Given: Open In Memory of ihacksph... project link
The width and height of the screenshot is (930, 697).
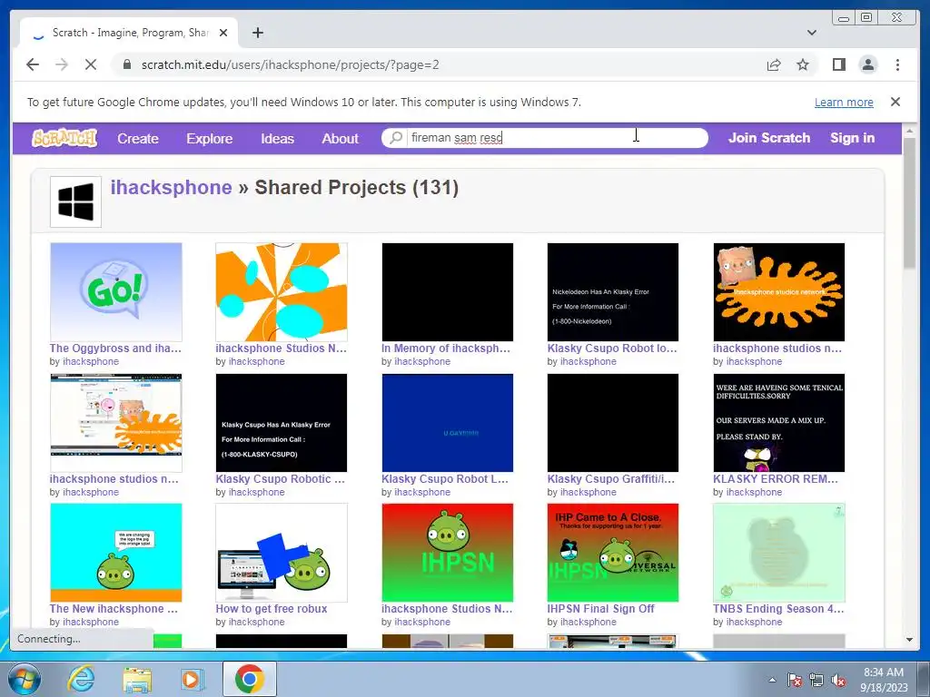Looking at the screenshot, I should pyautogui.click(x=445, y=348).
